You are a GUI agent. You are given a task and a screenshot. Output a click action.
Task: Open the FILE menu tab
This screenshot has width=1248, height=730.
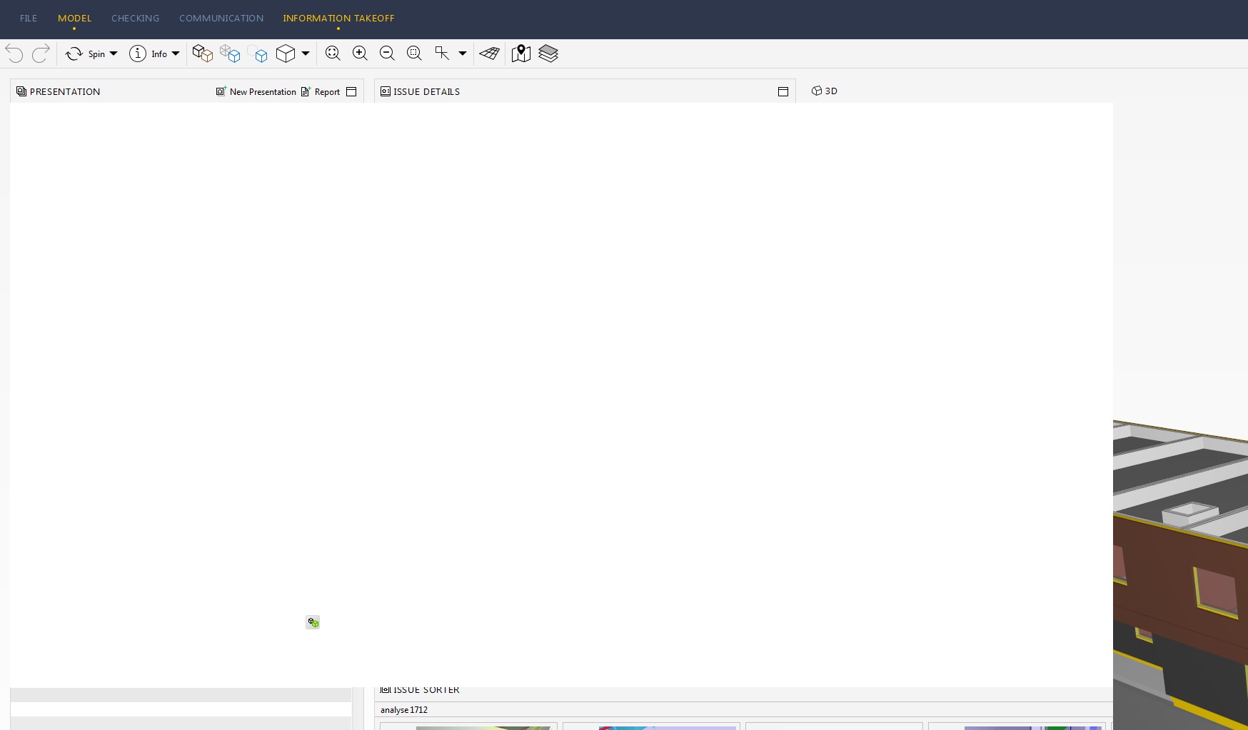pos(29,18)
